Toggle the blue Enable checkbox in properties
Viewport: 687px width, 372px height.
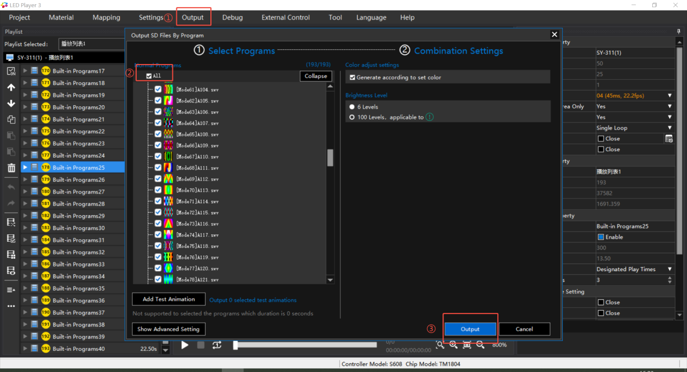tap(601, 237)
